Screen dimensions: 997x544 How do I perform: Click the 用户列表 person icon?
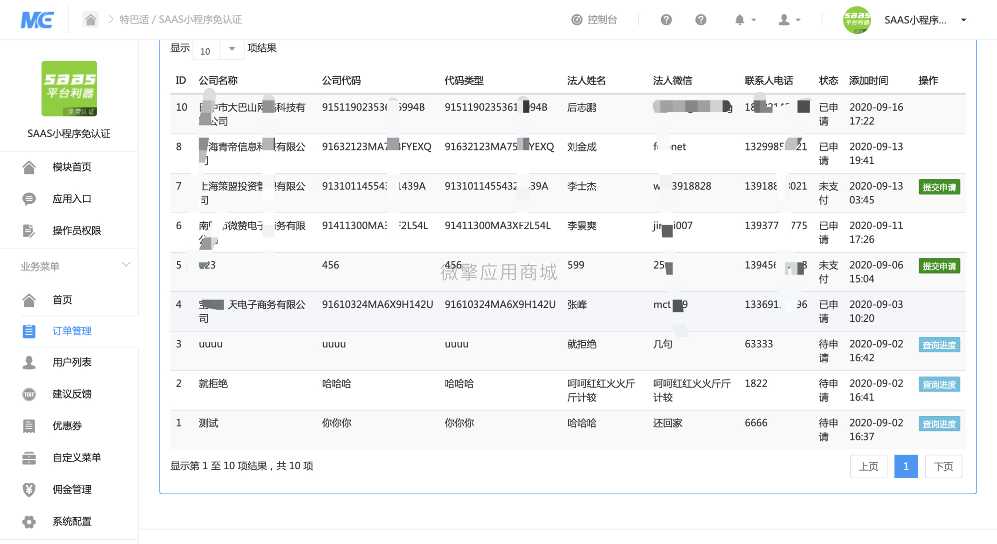click(x=29, y=363)
